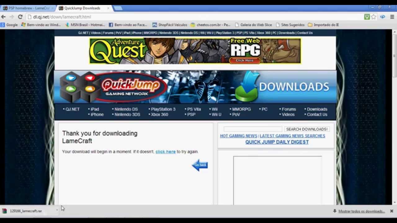
Task: Bookmark this page with the star icon
Action: [374, 17]
